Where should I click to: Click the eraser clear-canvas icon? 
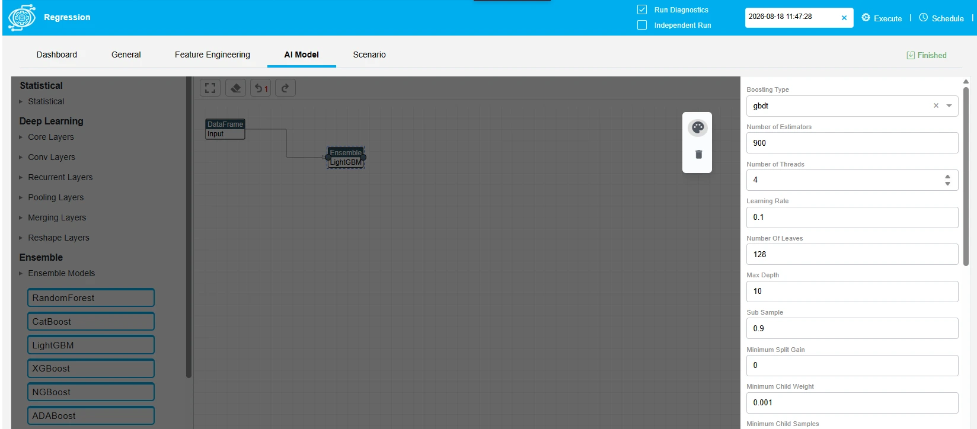click(x=235, y=88)
